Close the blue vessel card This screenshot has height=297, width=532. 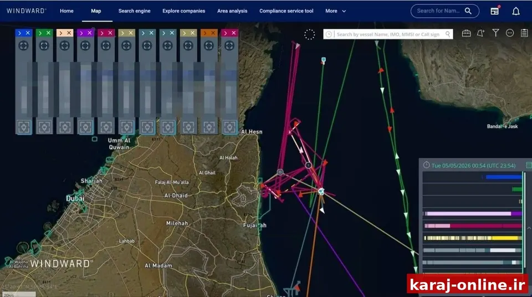[28, 33]
